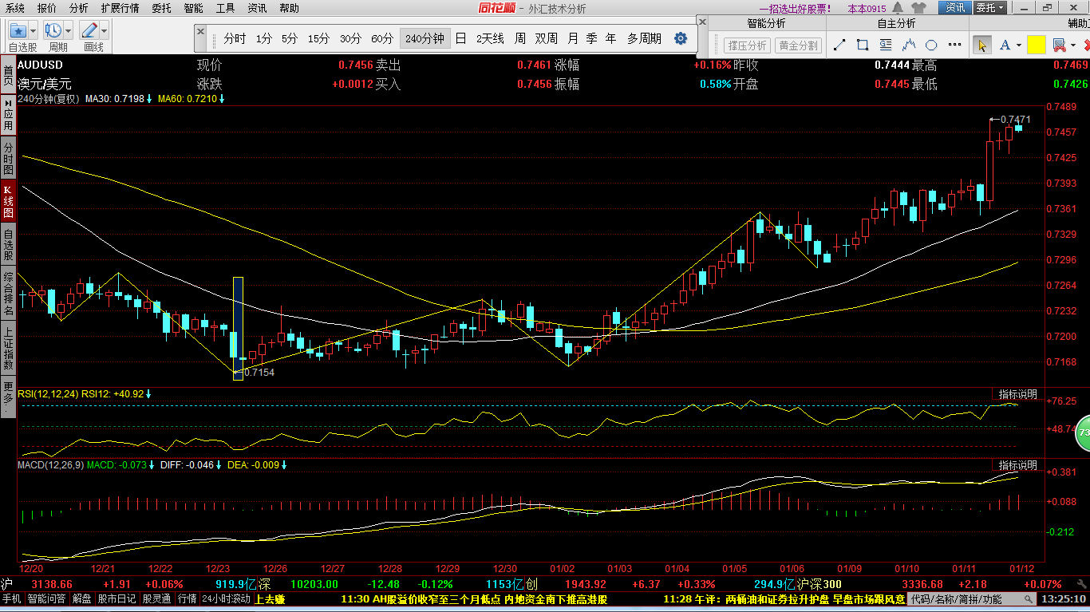Select the ellipse drawing tool

pyautogui.click(x=931, y=45)
